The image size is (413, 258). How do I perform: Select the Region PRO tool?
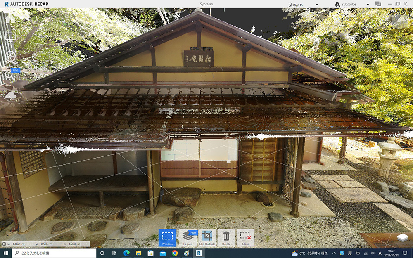coord(188,238)
